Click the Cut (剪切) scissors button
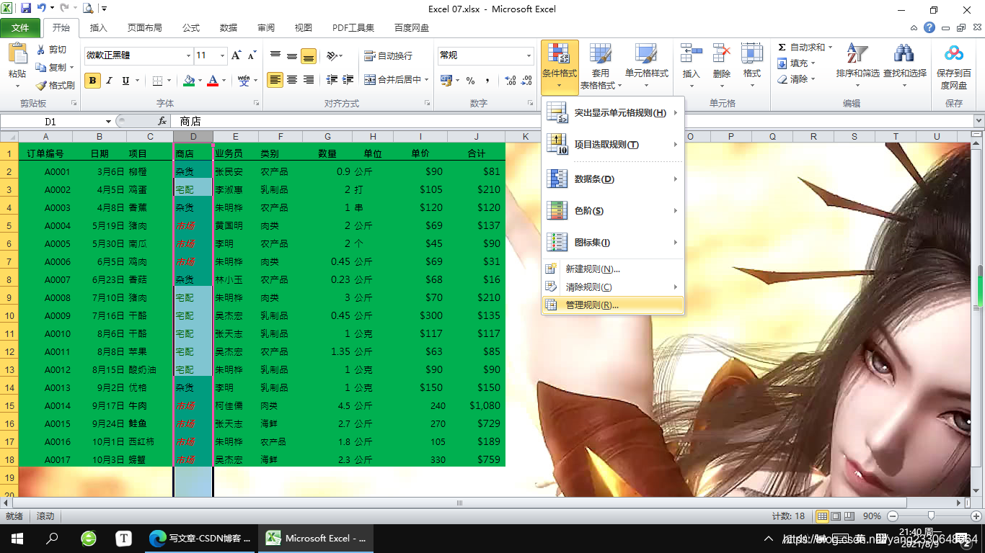The height and width of the screenshot is (553, 985). (x=52, y=50)
